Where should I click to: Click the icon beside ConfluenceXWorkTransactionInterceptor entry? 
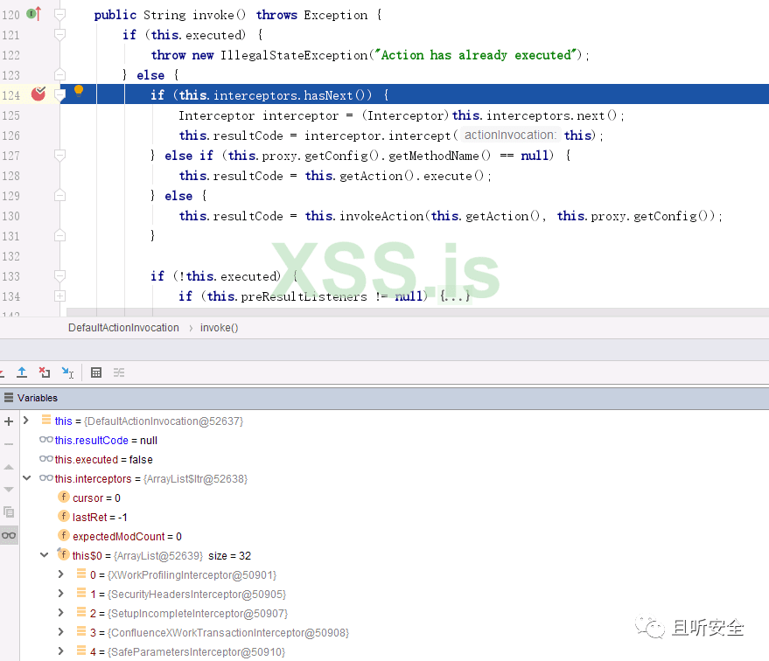click(x=81, y=631)
